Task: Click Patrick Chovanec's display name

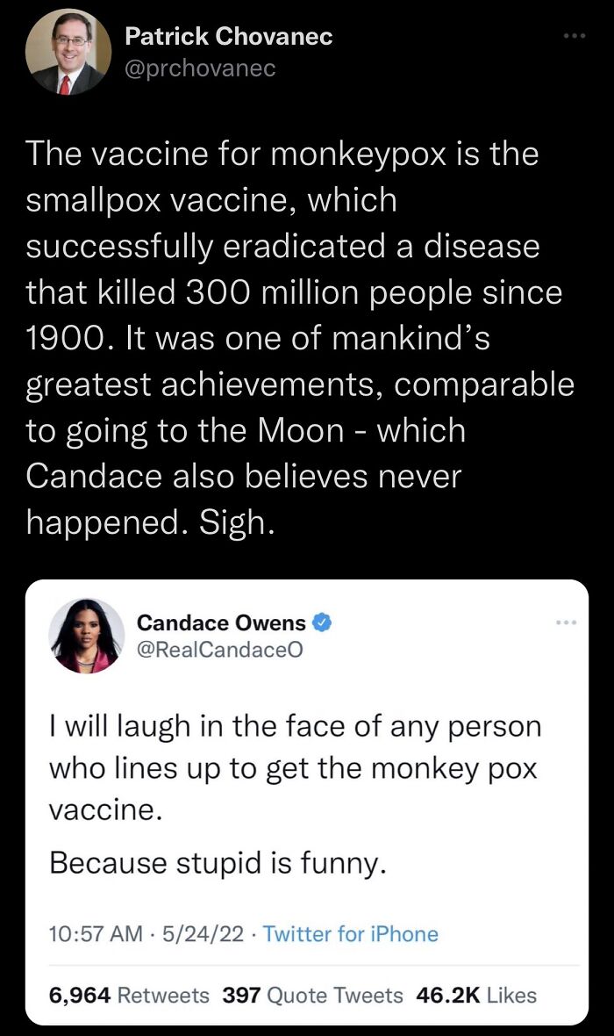Action: (x=227, y=36)
